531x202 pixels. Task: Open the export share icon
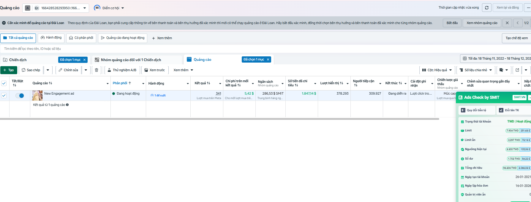point(517,70)
